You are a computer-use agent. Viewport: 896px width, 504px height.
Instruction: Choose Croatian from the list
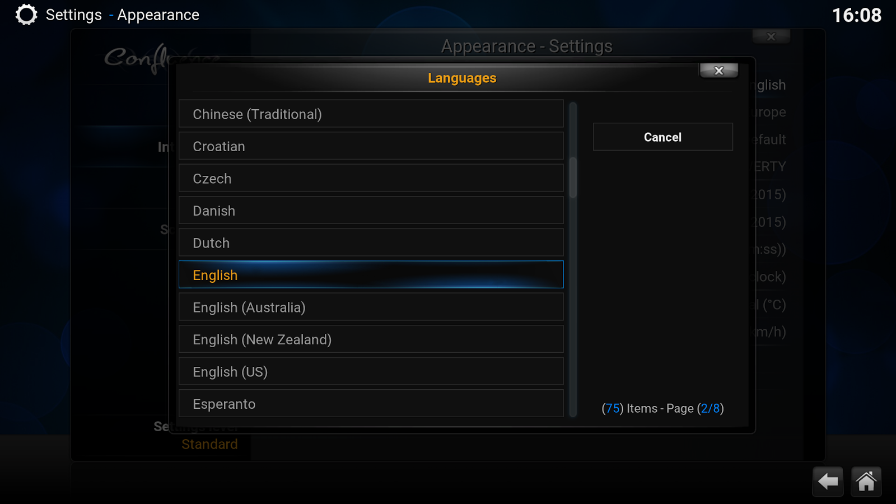coord(371,146)
